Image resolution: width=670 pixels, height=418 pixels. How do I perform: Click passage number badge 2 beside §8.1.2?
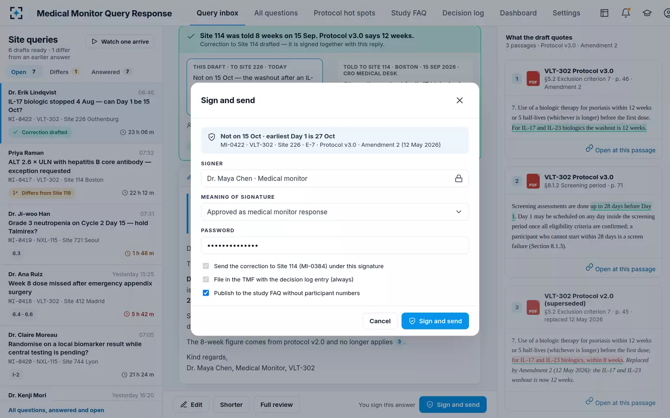click(516, 181)
